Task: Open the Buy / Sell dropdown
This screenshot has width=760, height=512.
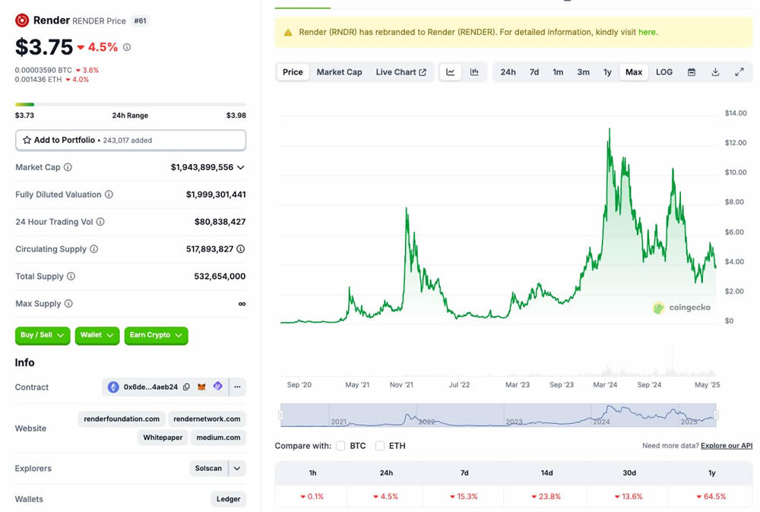Action: click(43, 335)
